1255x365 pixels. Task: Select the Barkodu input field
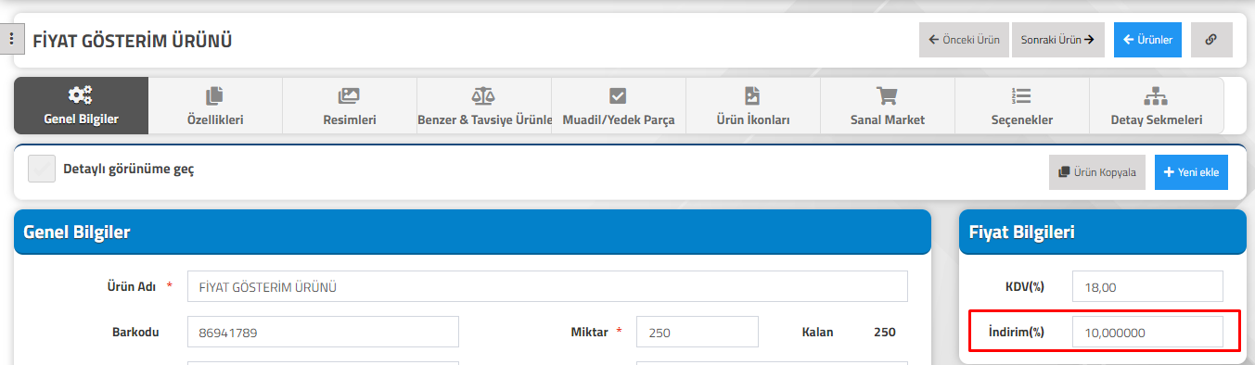[323, 332]
